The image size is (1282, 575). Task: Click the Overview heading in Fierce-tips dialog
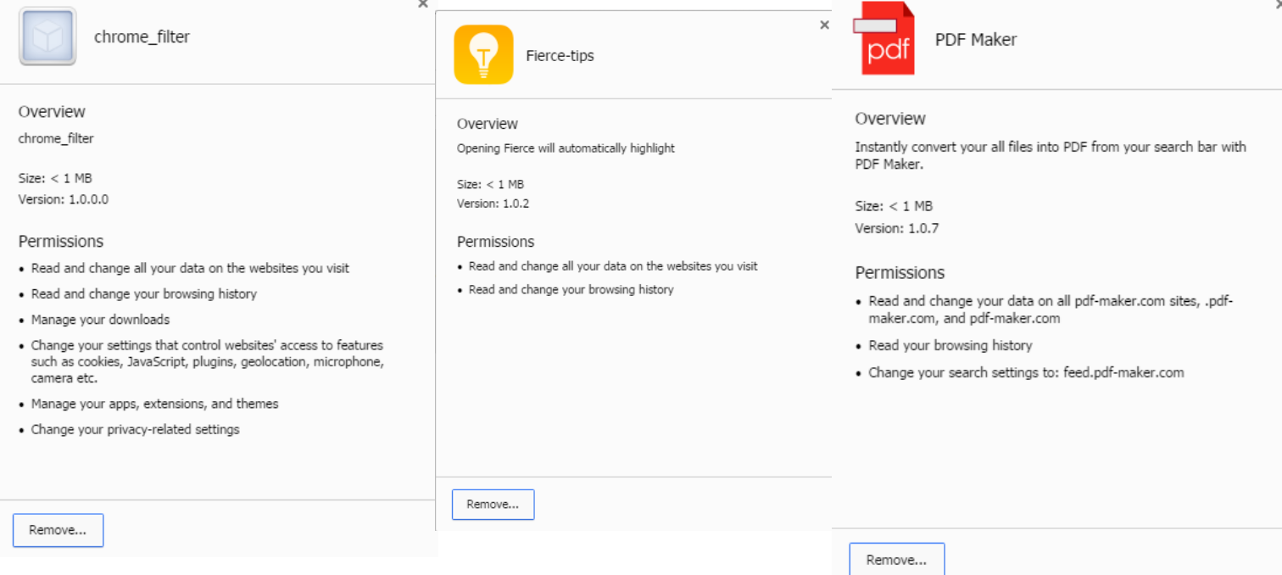[x=487, y=124]
